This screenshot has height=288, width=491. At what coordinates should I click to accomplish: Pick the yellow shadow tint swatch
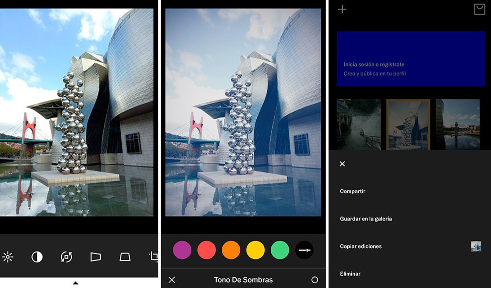coord(256,249)
